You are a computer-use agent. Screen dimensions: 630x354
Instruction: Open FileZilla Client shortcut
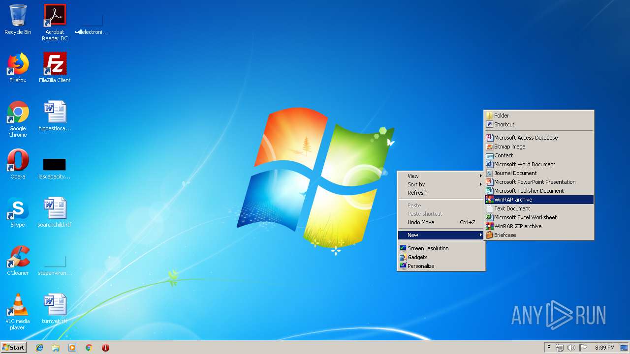55,68
